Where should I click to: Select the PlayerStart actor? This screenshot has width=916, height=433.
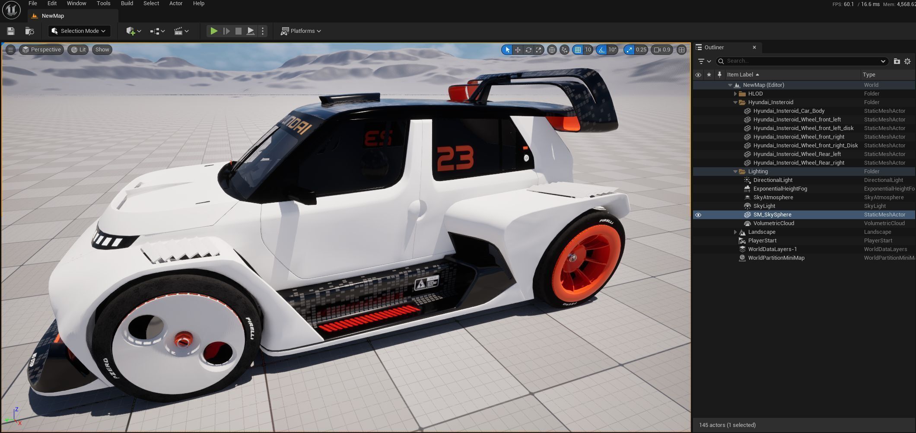coord(804,241)
